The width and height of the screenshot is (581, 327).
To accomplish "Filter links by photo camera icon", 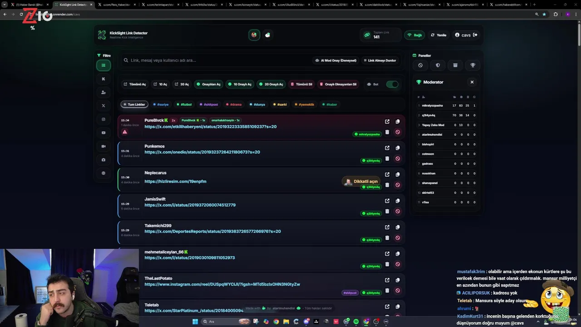I will [x=103, y=160].
